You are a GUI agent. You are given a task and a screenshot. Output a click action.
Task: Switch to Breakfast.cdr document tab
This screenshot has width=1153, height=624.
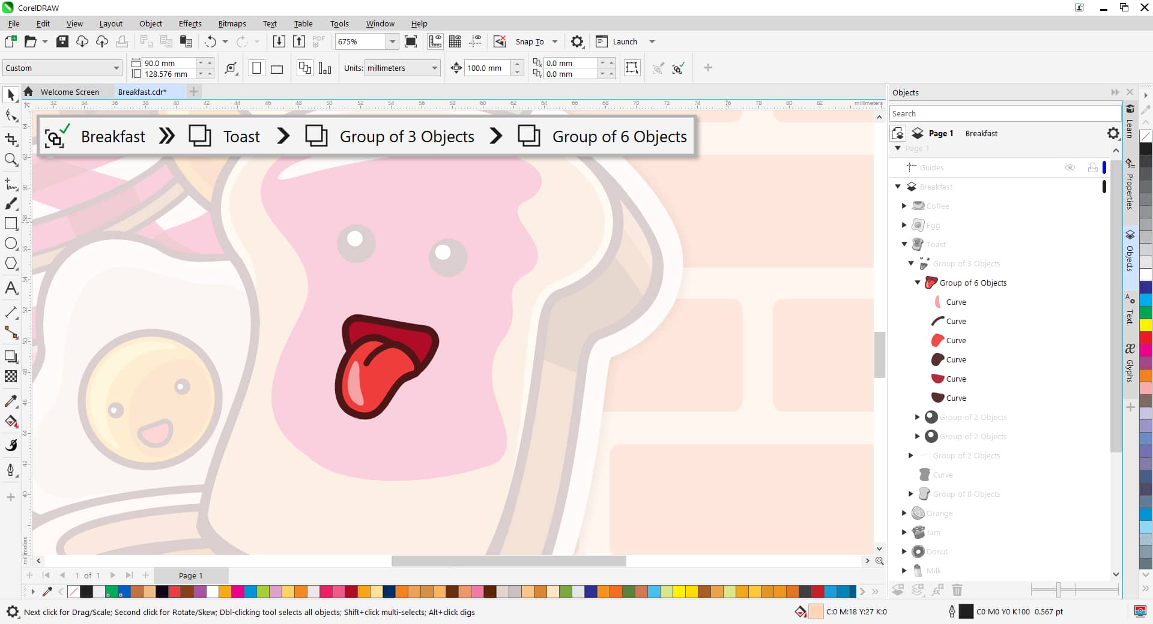[x=142, y=92]
